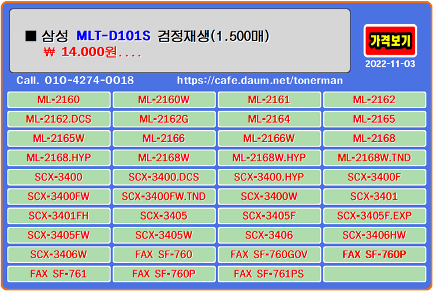
Task: Pick the SCX-3400FW.TND cell
Action: (x=164, y=196)
